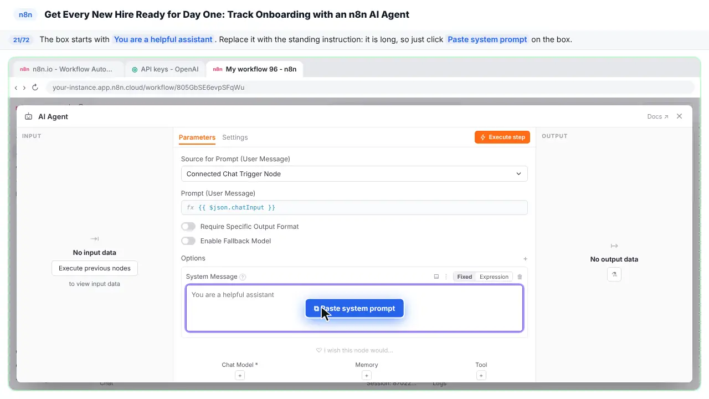Click the expand editor icon beside System Message

click(x=436, y=277)
